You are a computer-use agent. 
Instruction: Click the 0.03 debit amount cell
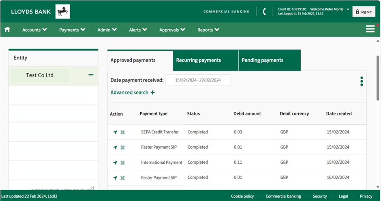(x=238, y=132)
